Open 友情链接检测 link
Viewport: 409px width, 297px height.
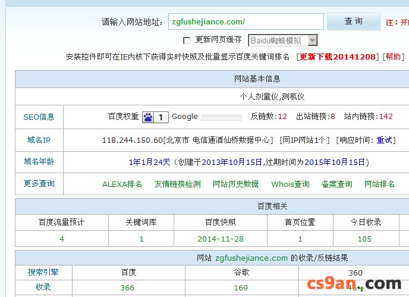[x=177, y=184]
